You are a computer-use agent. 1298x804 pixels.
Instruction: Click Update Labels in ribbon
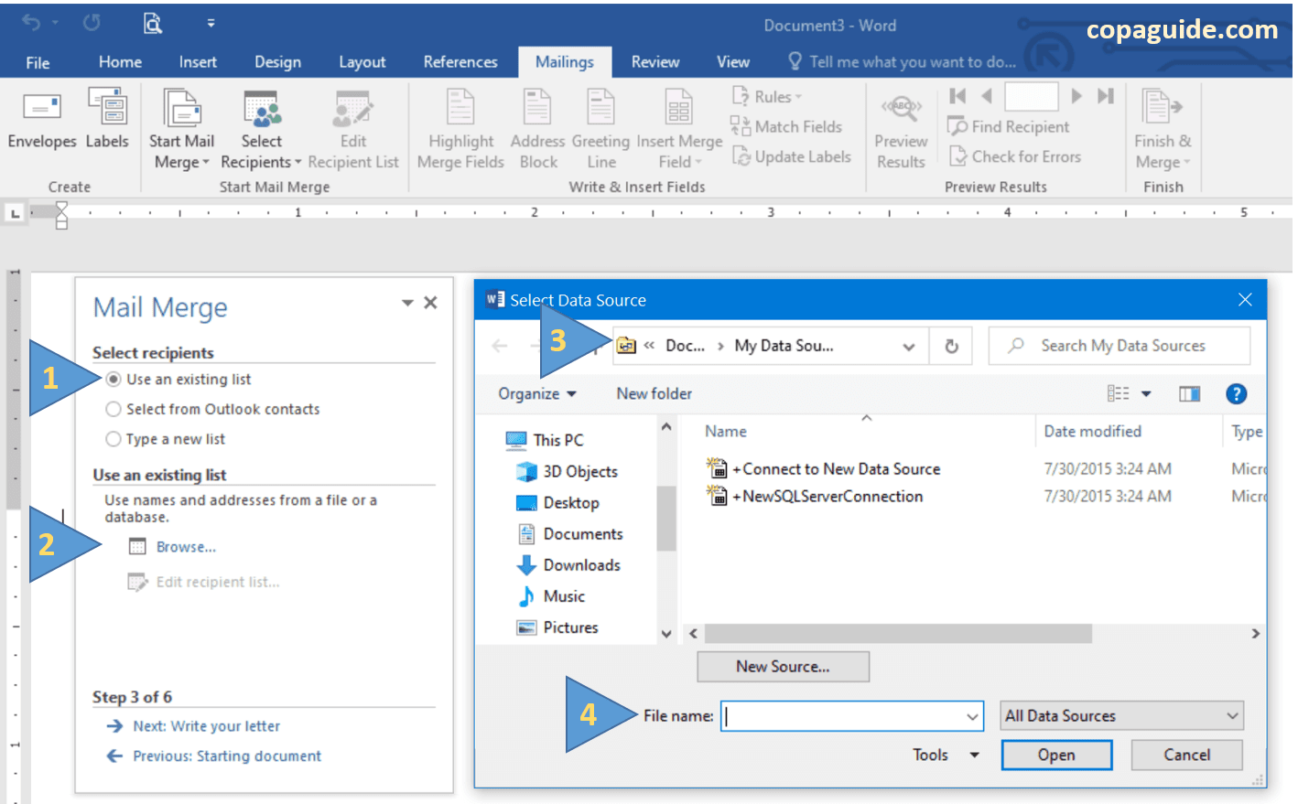pyautogui.click(x=792, y=156)
